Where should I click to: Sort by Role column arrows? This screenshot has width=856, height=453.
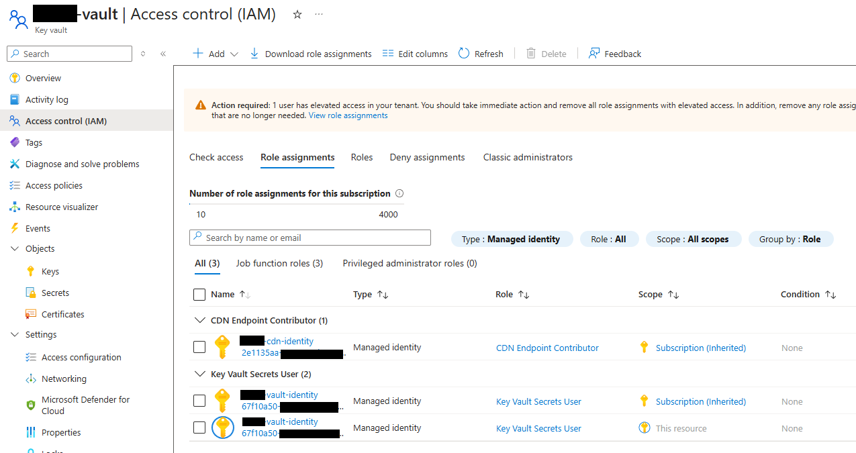(x=524, y=295)
